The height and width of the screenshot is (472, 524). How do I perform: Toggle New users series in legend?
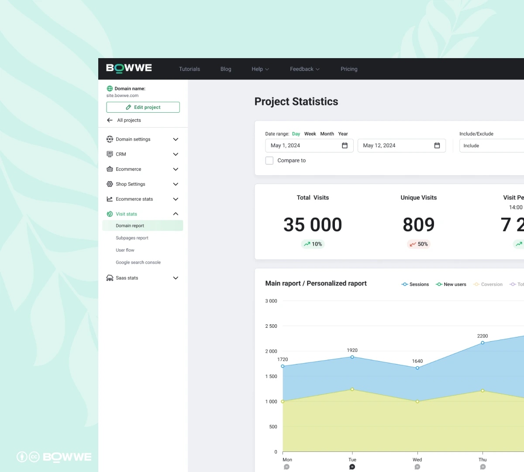451,285
